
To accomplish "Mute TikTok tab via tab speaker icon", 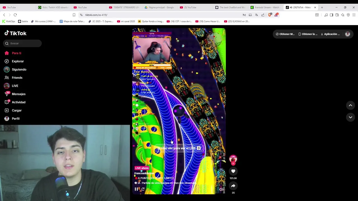I will (291, 7).
